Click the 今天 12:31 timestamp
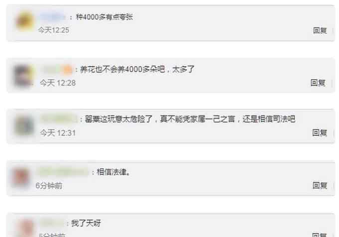This screenshot has height=237, width=339. pos(58,133)
